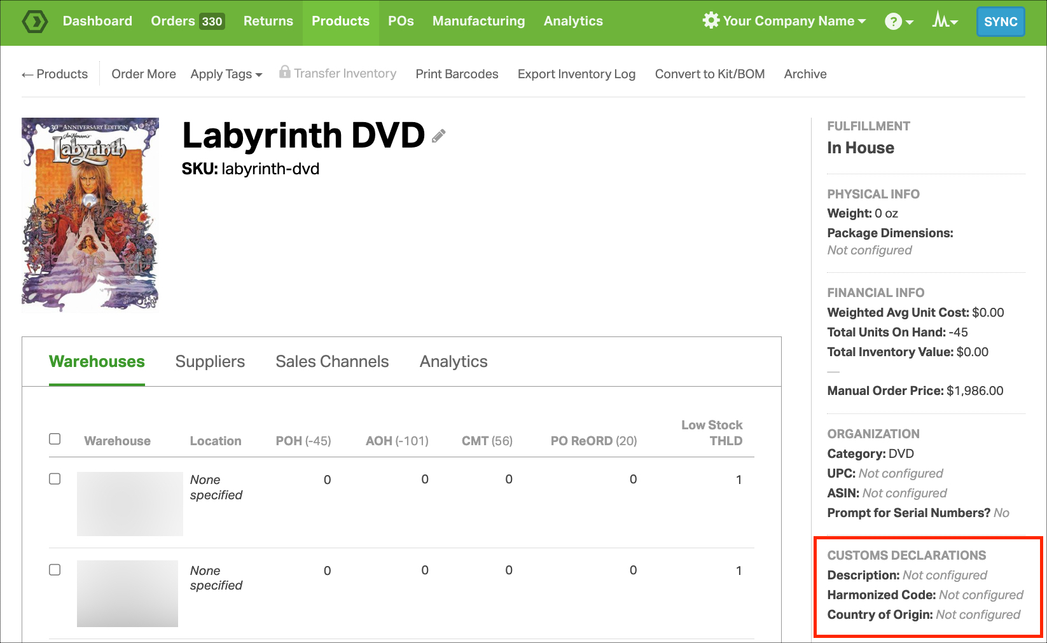1047x643 pixels.
Task: Check the second warehouse row checkbox
Action: point(55,570)
